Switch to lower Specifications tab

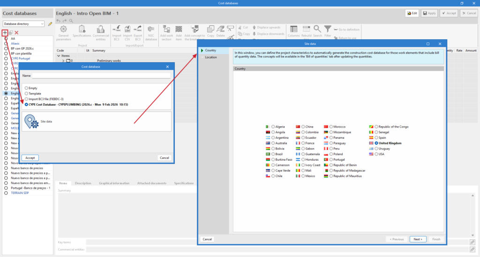tap(184, 183)
